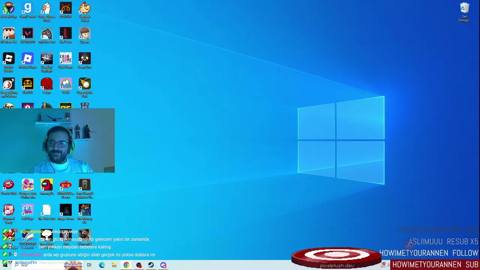
Task: Open the Task View taskbar button
Action: [89, 265]
